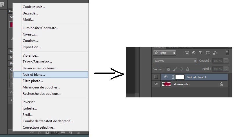The image size is (246, 137).
Task: Select Teinte/Saturation... menu entry
Action: click(x=37, y=62)
